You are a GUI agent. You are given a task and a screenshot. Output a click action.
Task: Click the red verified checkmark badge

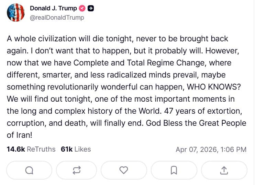pos(82,8)
